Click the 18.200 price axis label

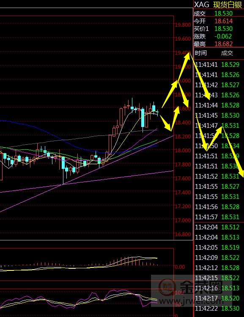(183, 136)
